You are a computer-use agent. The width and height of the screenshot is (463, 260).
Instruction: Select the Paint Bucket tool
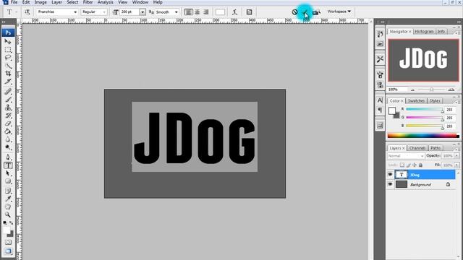click(x=8, y=131)
